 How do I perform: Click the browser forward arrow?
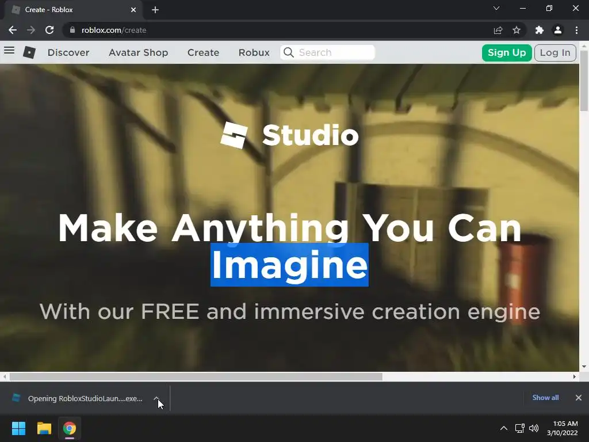click(31, 30)
